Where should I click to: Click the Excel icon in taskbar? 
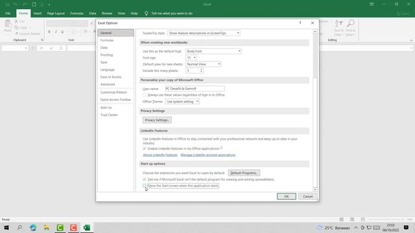point(87,227)
